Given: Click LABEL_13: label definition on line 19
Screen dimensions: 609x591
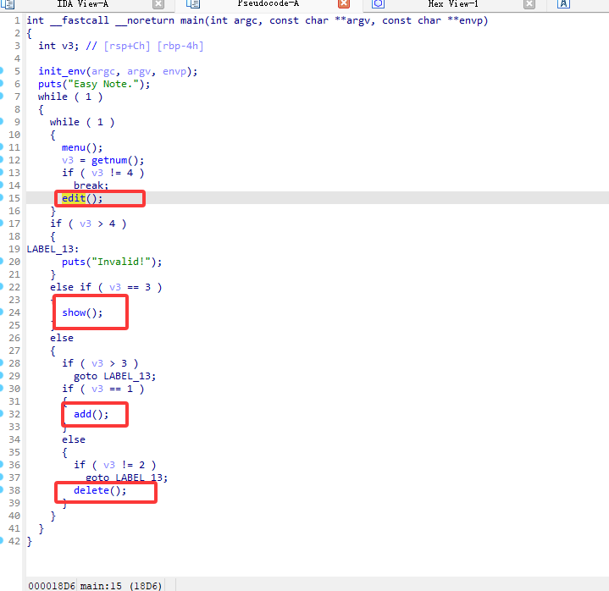Looking at the screenshot, I should (53, 249).
